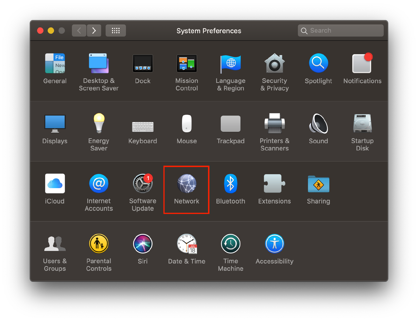Open iCloud settings
The height and width of the screenshot is (321, 418).
click(55, 184)
